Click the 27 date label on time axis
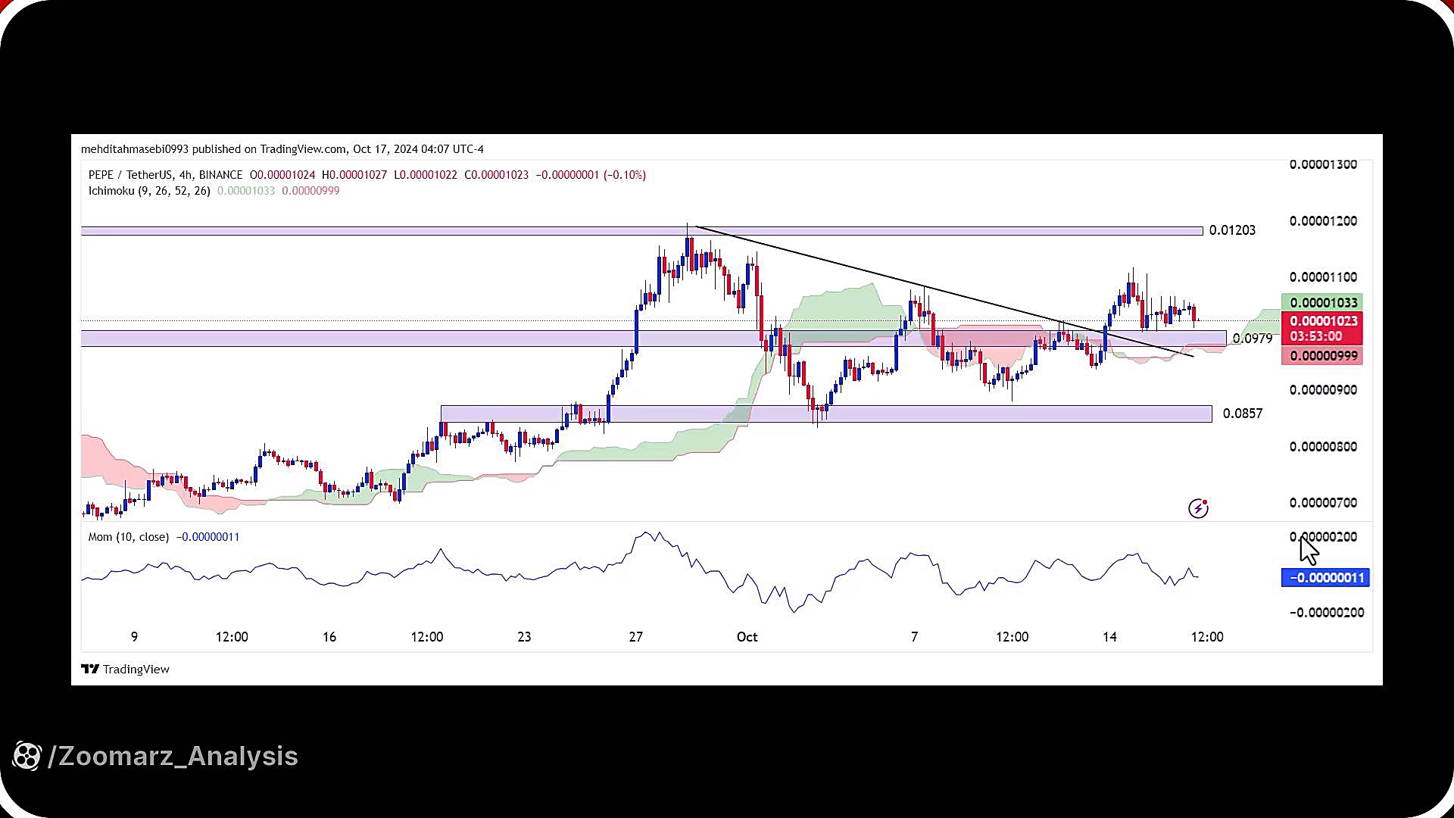Viewport: 1454px width, 818px height. point(636,637)
